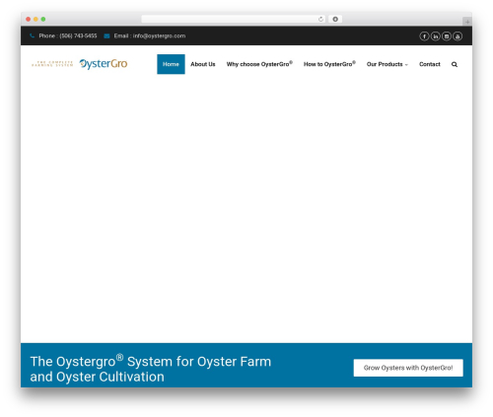Open a new browser tab with plus button
The width and height of the screenshot is (493, 417).
467,22
